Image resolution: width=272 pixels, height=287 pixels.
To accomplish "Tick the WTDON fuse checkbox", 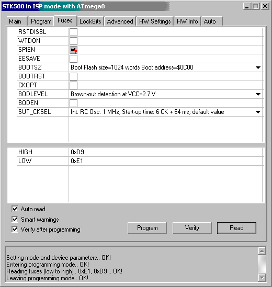I will pyautogui.click(x=73, y=41).
